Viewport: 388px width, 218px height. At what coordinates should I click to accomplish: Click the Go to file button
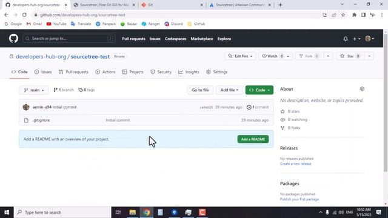200,90
